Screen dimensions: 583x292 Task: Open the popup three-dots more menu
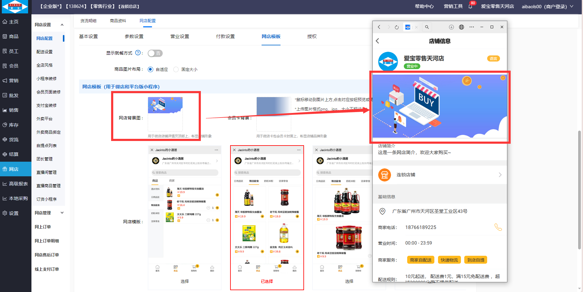pyautogui.click(x=472, y=27)
